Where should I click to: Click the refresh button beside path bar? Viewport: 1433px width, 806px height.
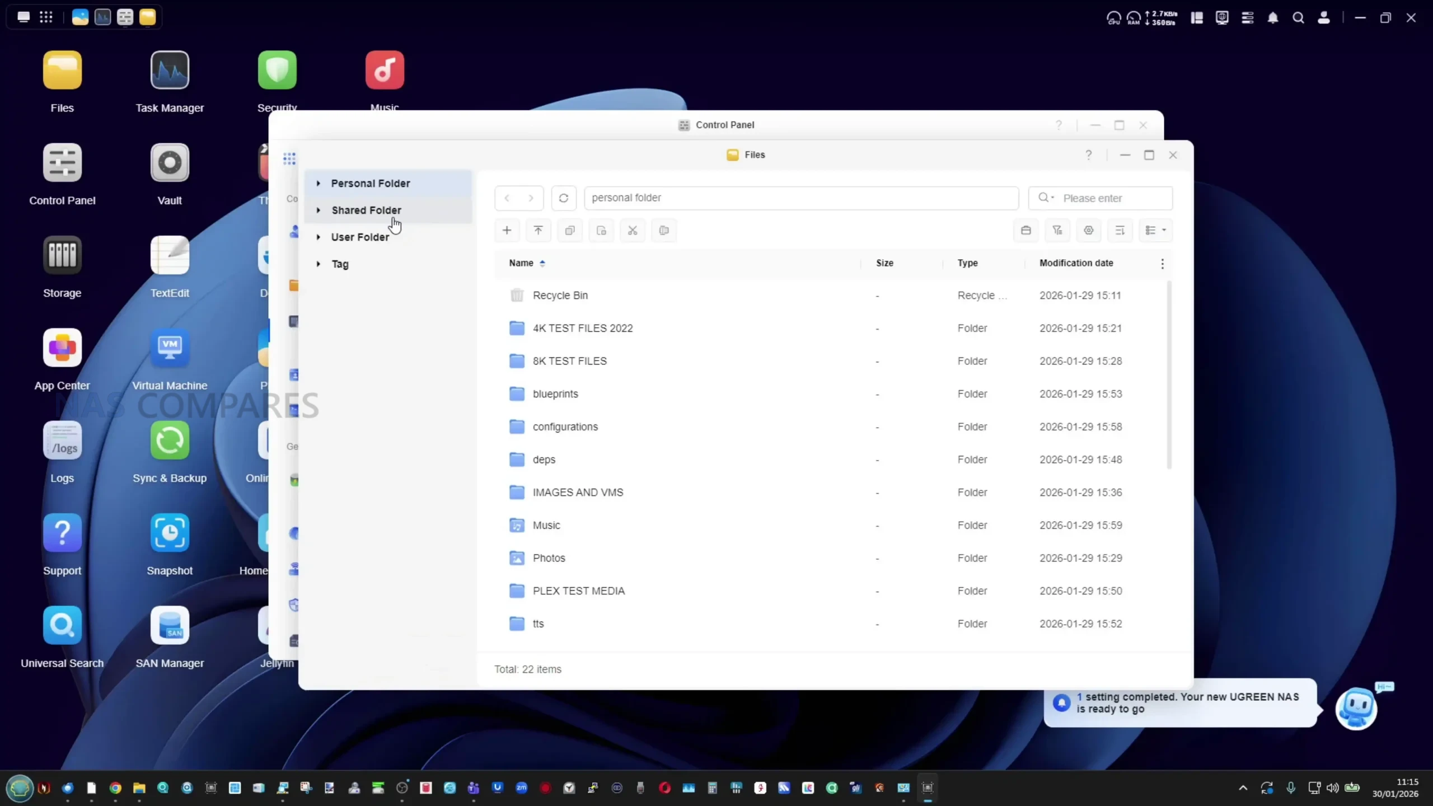564,198
